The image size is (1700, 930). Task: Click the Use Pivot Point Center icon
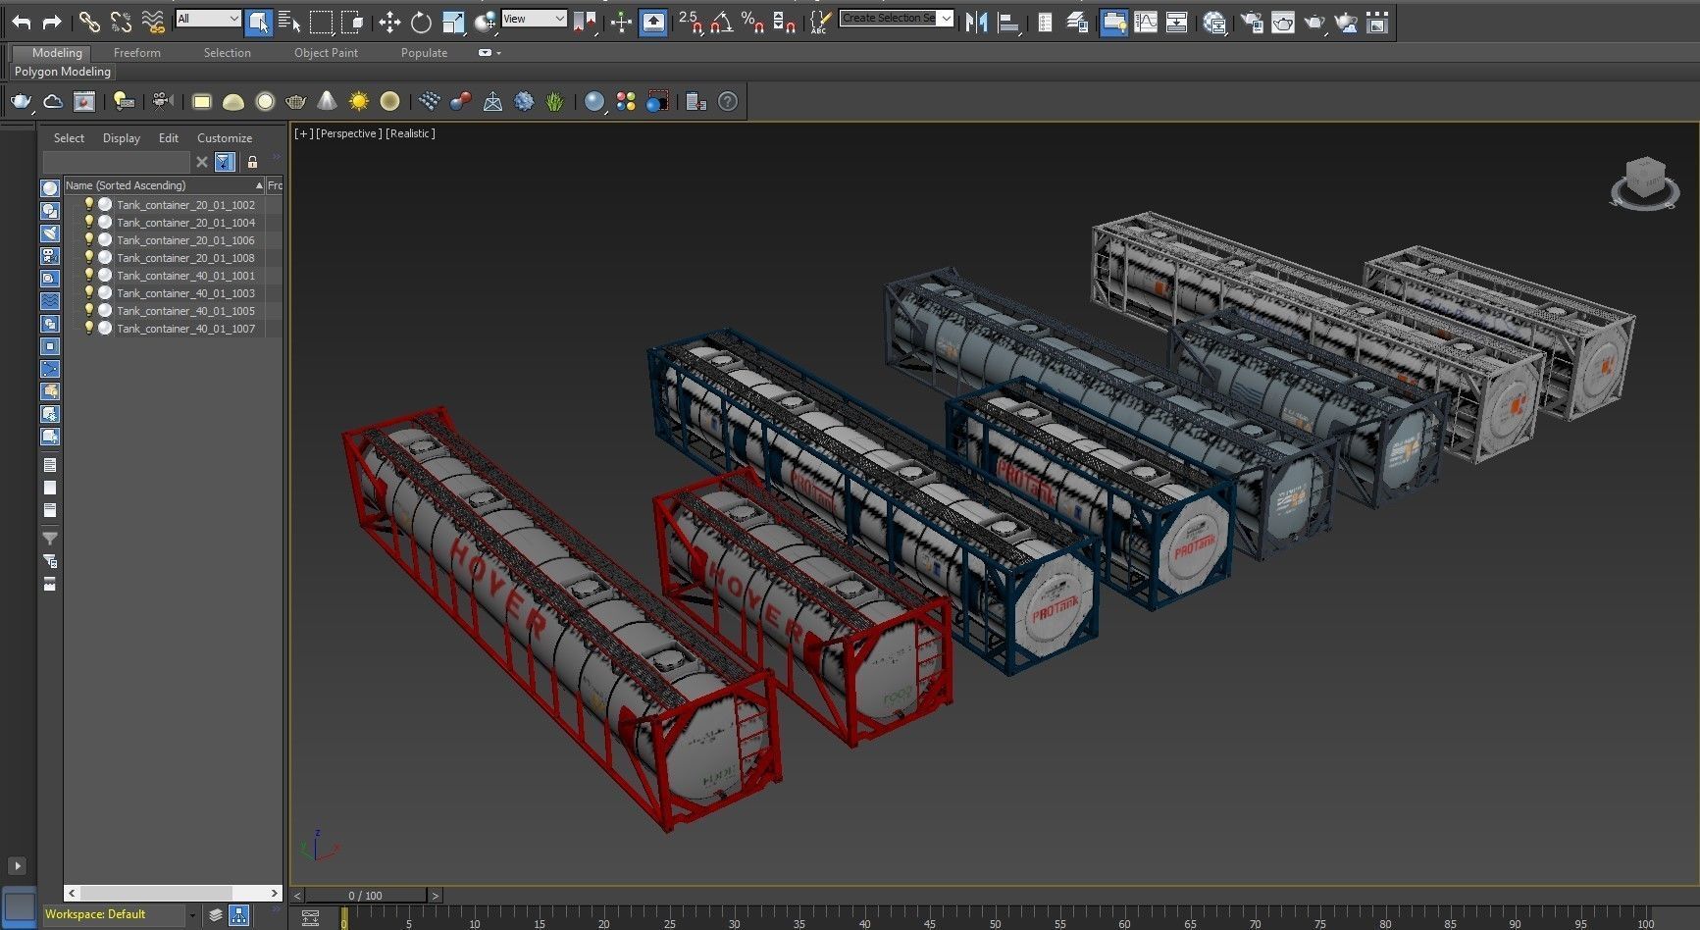(x=585, y=22)
